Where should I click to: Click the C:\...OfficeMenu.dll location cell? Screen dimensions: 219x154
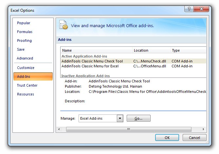click(x=150, y=66)
